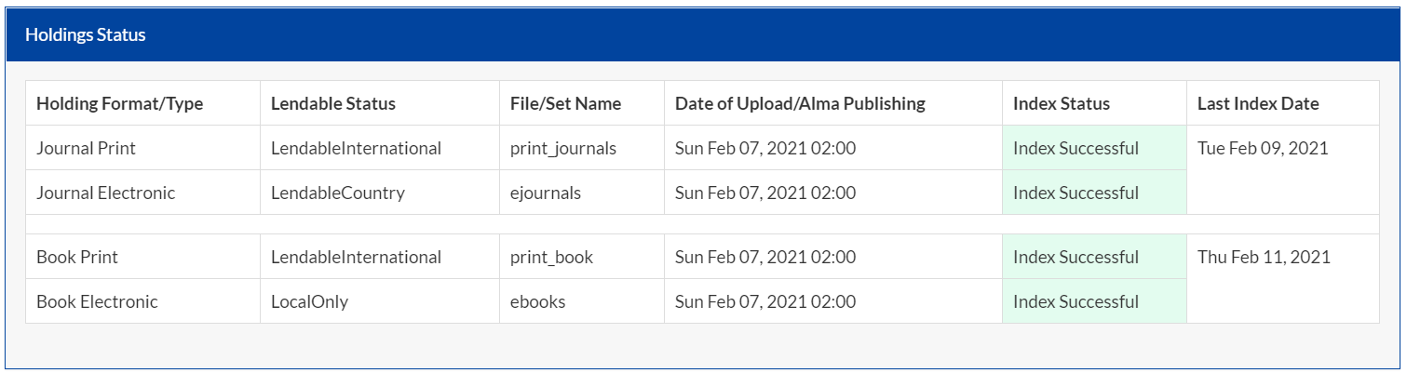The image size is (1407, 373).
Task: Click the Lendable Status column header
Action: [x=332, y=103]
